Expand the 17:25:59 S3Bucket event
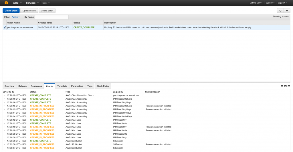The image size is (293, 152). tap(4, 144)
